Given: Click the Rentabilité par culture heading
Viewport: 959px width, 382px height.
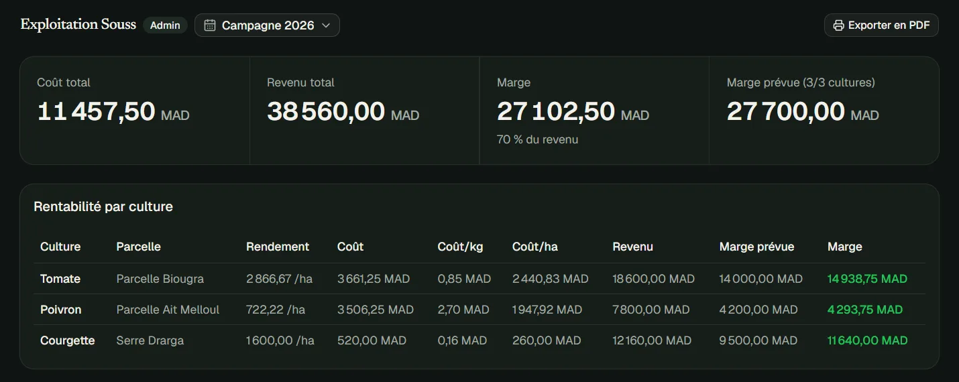Looking at the screenshot, I should (103, 206).
